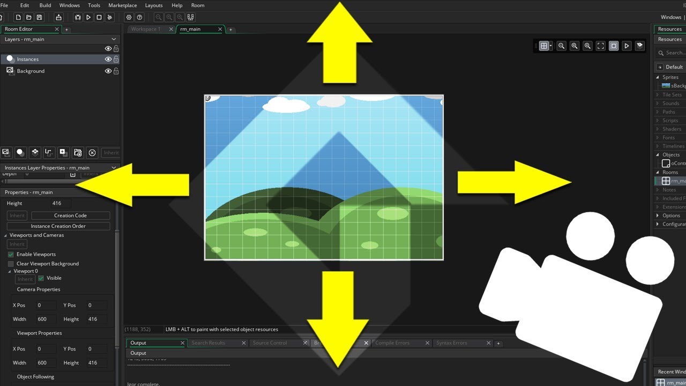Viewport: 686px width, 386px height.
Task: Zoom in on the room canvas
Action: tap(588, 46)
